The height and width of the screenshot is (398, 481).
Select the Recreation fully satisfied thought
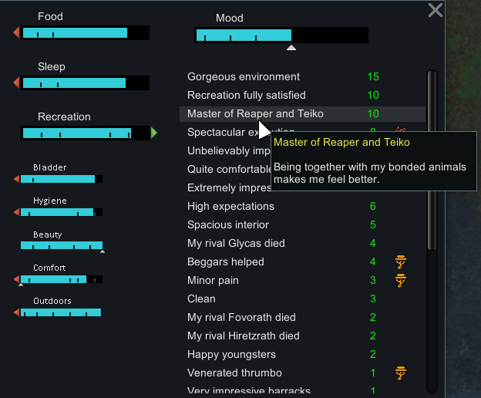(247, 95)
